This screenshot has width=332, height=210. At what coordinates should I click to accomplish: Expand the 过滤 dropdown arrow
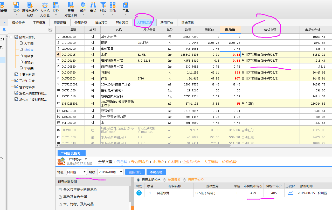103,15
